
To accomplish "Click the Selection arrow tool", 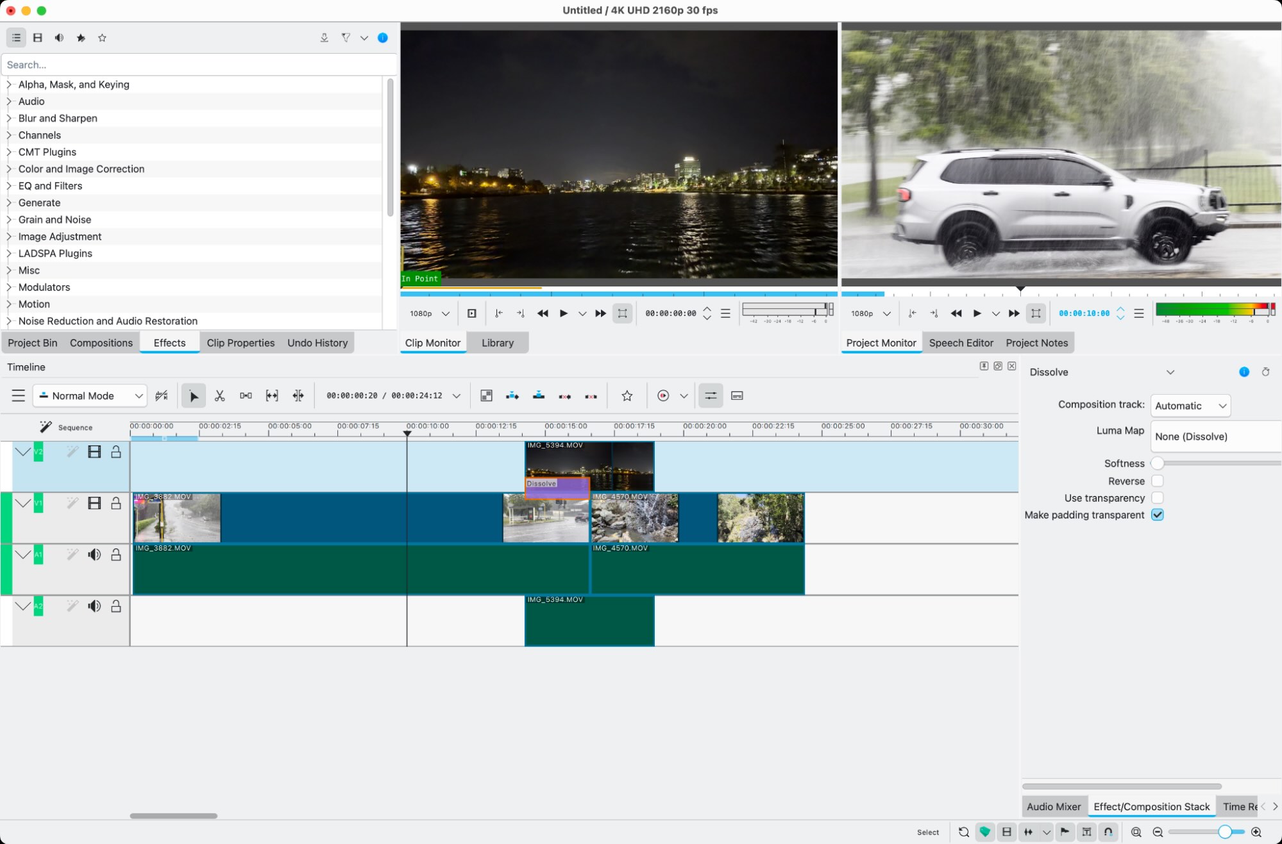I will tap(193, 396).
